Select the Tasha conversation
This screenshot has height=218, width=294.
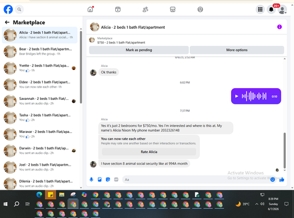pyautogui.click(x=39, y=118)
